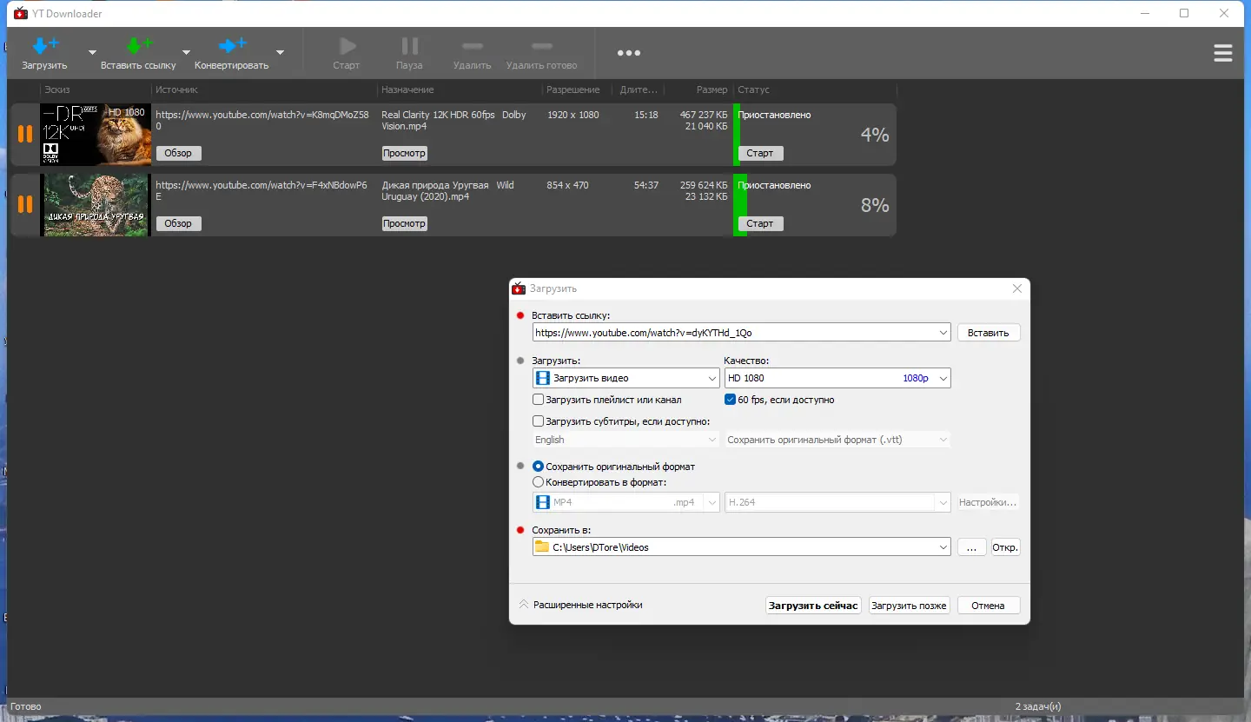Open the Качество HD 1080 dropdown
This screenshot has height=722, width=1251.
(x=837, y=378)
